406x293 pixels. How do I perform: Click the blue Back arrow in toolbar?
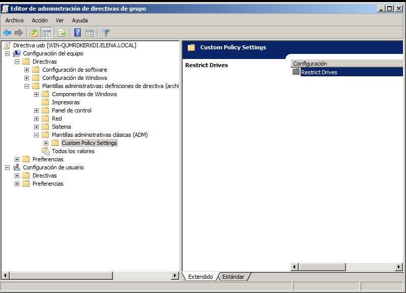click(x=7, y=33)
